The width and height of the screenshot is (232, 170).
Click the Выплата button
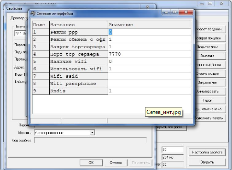click(x=208, y=56)
